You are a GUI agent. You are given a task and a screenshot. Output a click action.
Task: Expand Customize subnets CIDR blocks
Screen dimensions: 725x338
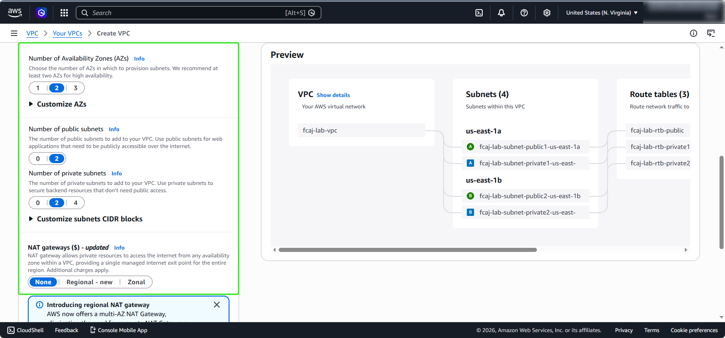click(x=86, y=219)
